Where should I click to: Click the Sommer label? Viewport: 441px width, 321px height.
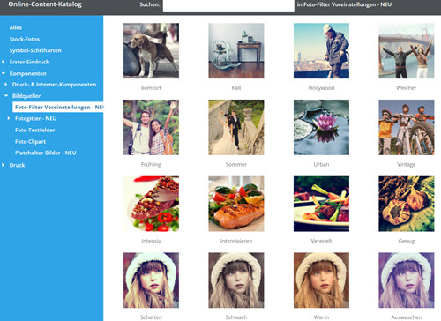coord(236,165)
